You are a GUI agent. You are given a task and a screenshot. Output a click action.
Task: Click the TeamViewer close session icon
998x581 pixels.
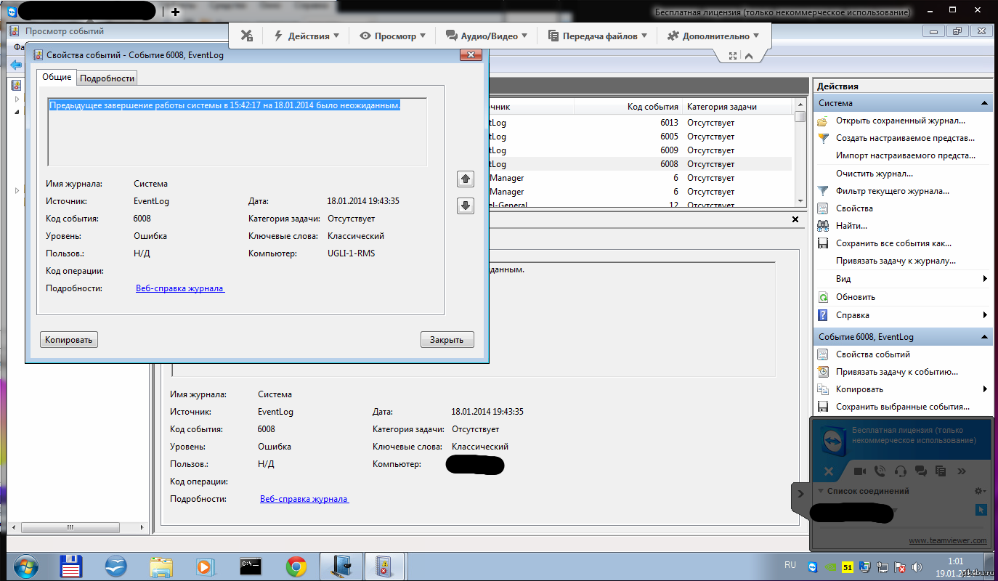point(829,471)
